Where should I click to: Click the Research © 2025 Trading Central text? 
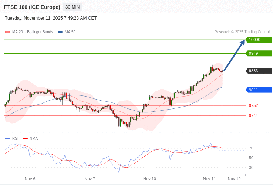click(242, 32)
